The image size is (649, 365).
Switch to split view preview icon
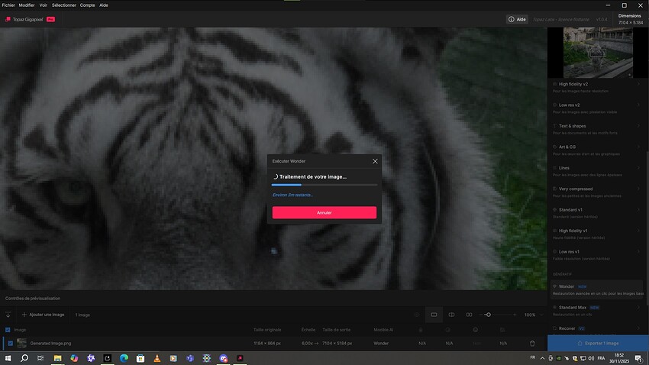click(x=451, y=315)
